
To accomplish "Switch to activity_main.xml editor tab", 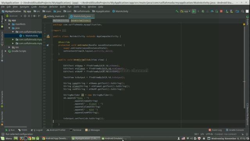I will pyautogui.click(x=55, y=16).
